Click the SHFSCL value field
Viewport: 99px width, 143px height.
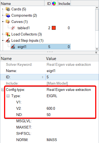coord(72,134)
